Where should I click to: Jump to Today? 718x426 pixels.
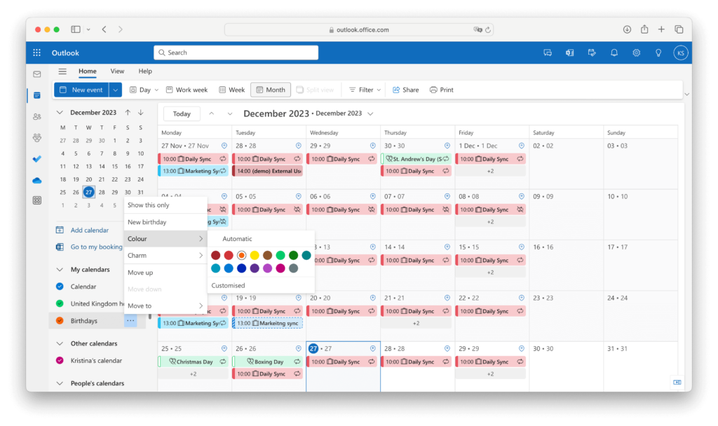[182, 114]
